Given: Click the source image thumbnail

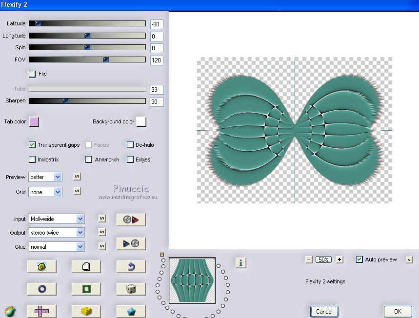Looking at the screenshot, I should coord(192,280).
